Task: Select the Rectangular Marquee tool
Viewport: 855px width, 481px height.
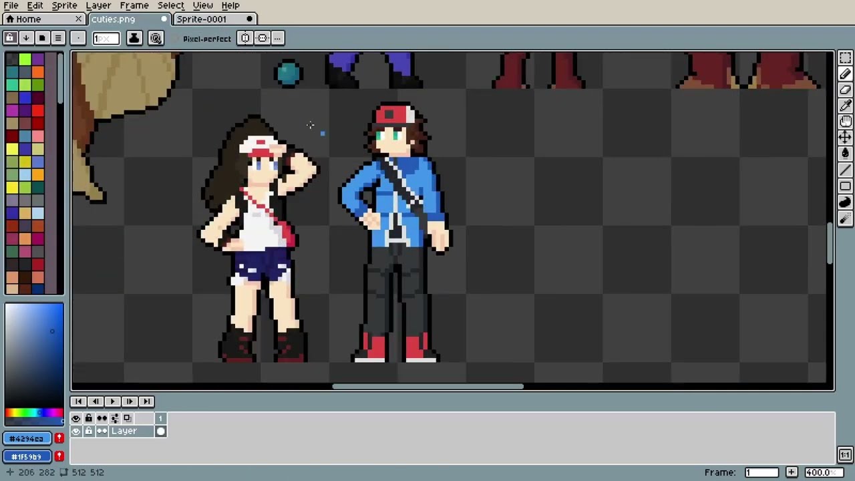Action: 845,57
